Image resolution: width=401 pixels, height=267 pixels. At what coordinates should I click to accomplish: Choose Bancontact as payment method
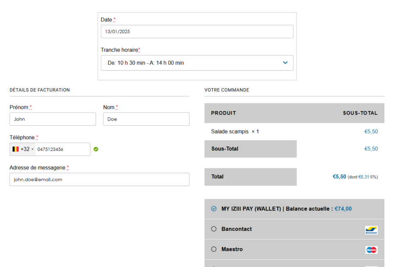214,229
